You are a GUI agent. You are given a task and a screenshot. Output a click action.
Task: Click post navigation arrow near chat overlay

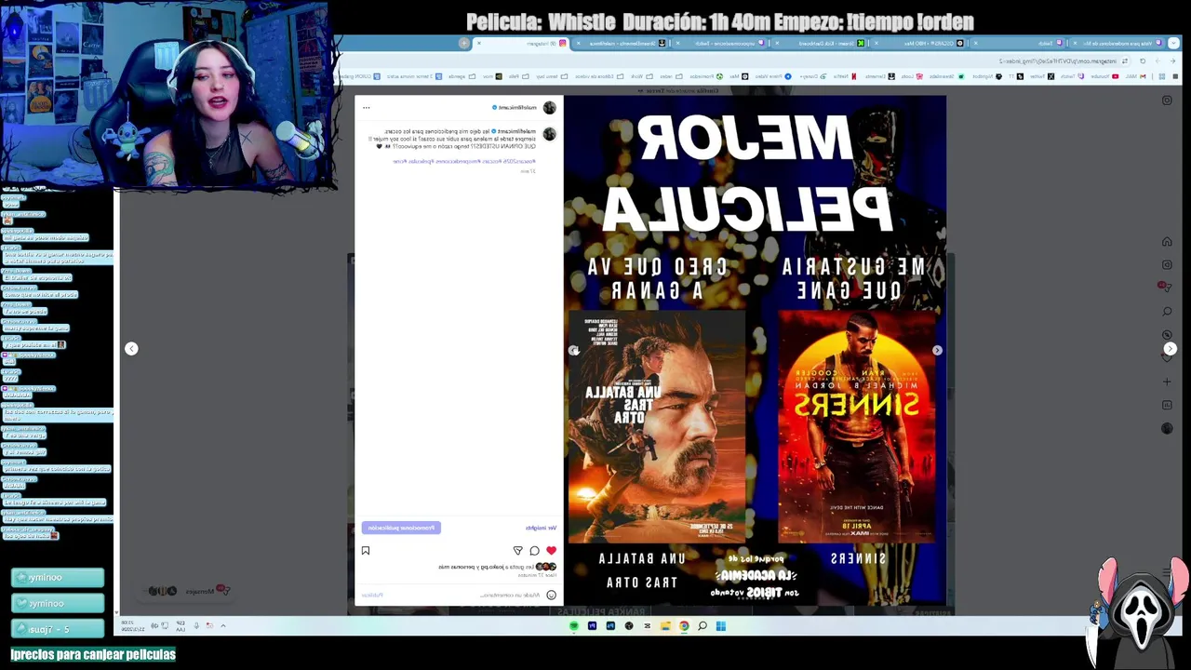(x=131, y=348)
